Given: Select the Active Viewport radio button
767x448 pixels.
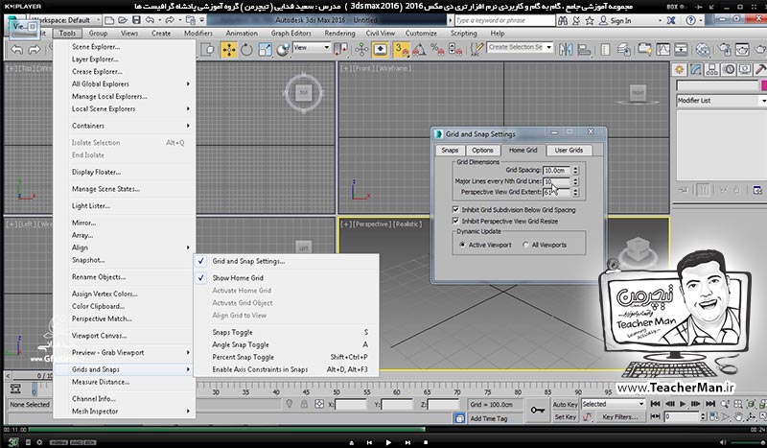Looking at the screenshot, I should pyautogui.click(x=486, y=245).
